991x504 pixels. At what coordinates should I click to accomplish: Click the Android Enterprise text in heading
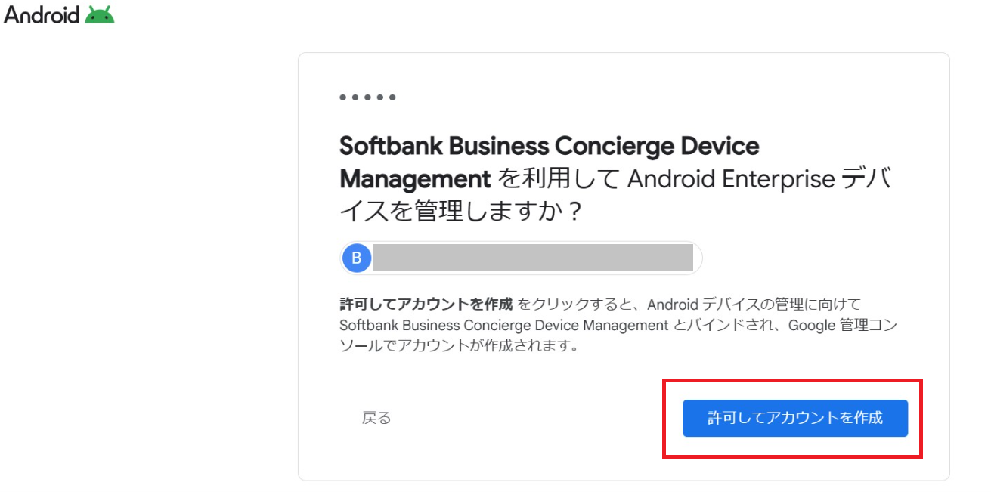coord(731,179)
